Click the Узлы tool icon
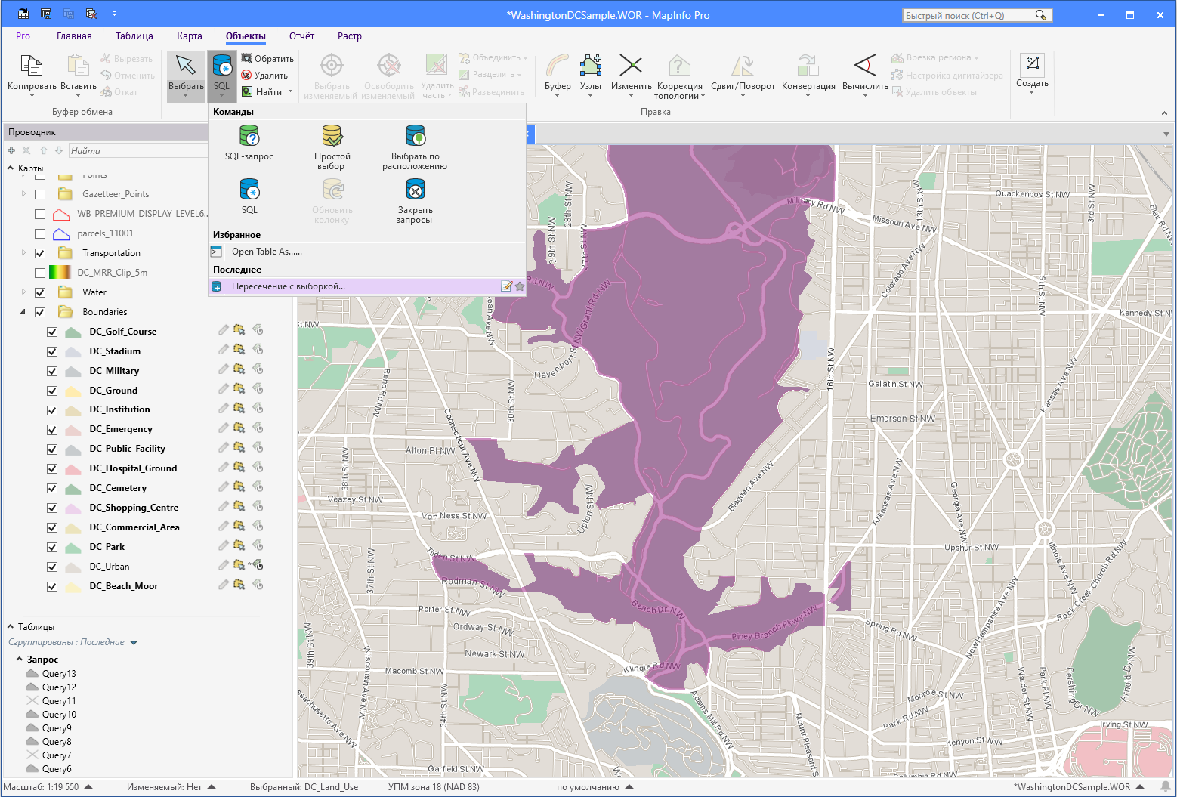The height and width of the screenshot is (797, 1177). [590, 66]
